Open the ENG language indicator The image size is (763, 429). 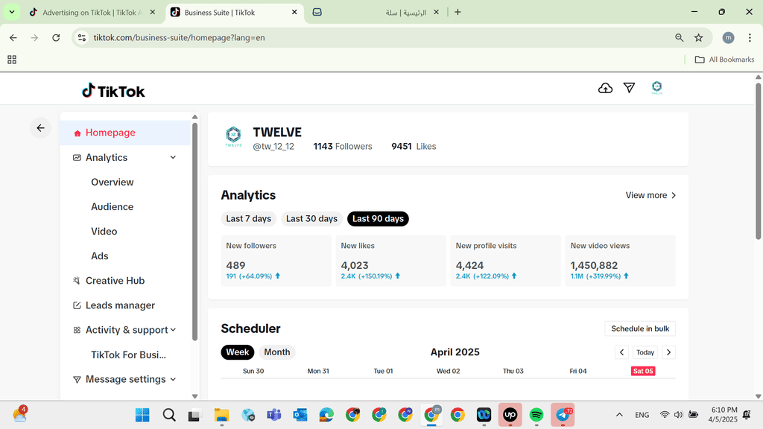click(642, 415)
